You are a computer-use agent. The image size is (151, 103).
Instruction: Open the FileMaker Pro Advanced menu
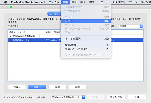pos(28,2)
